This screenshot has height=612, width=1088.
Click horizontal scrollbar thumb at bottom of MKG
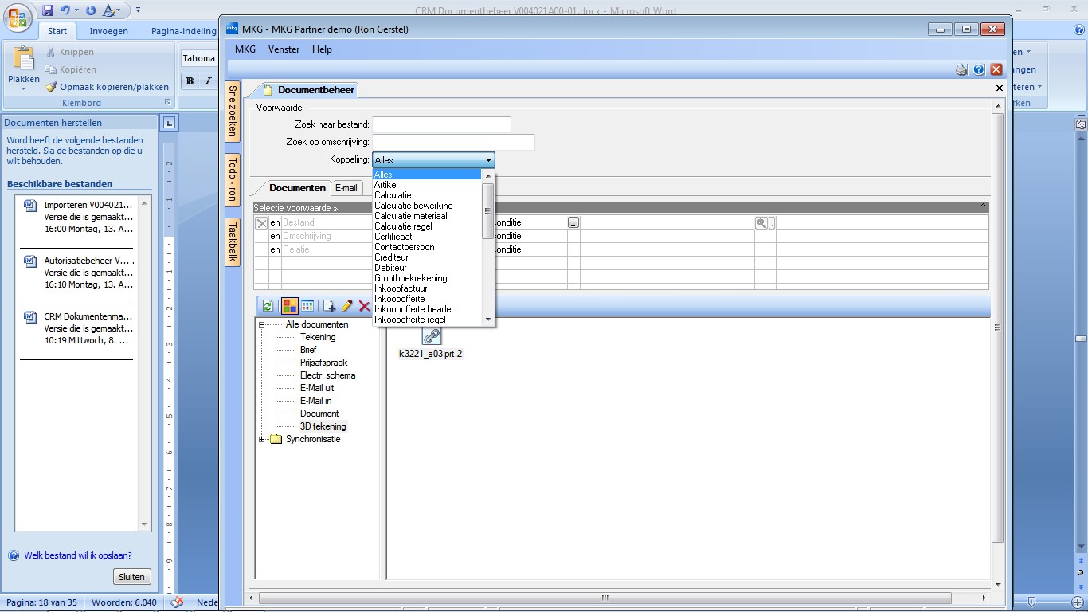[x=605, y=598]
